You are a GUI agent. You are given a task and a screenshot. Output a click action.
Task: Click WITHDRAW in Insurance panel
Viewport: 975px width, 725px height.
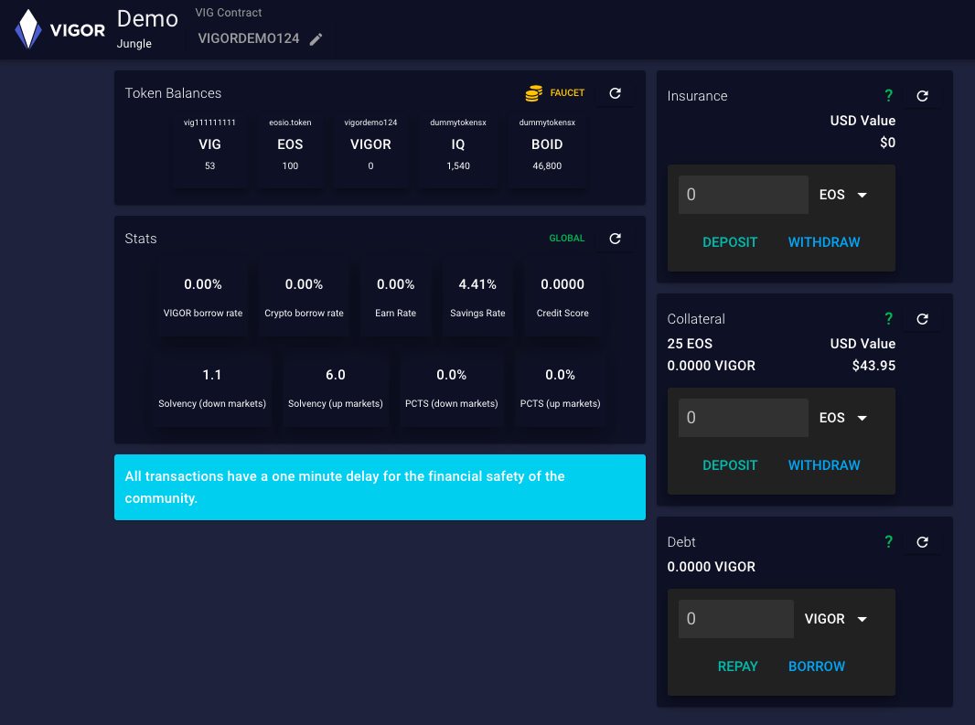pyautogui.click(x=824, y=242)
